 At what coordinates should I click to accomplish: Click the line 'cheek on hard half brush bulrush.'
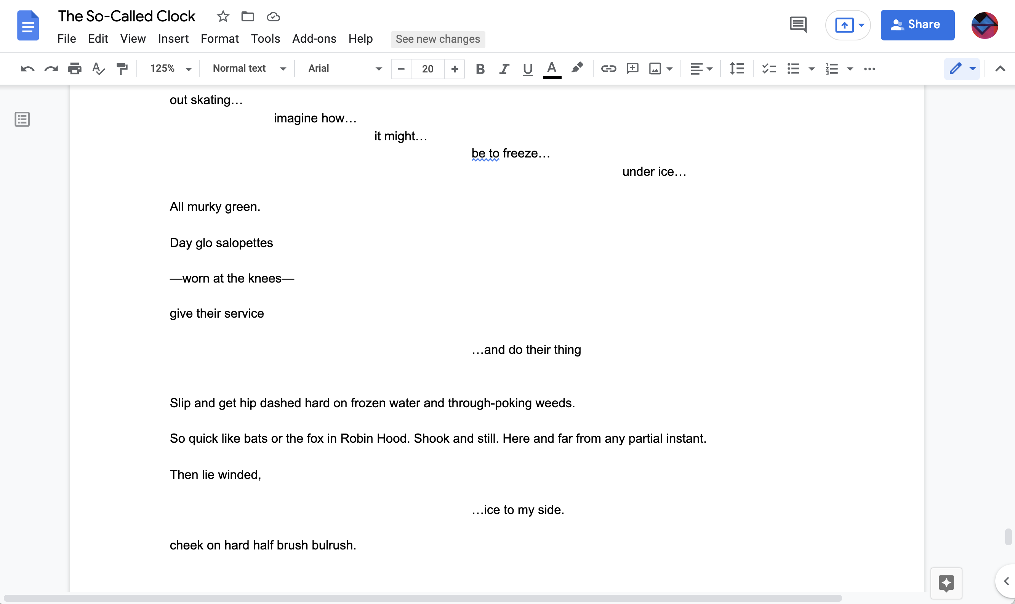point(263,545)
